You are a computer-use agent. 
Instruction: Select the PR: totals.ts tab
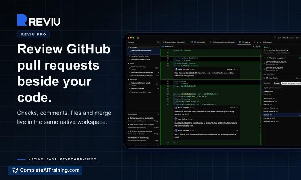244,42
